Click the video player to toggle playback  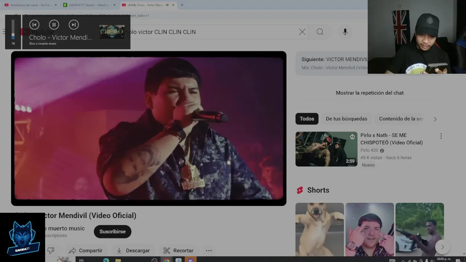(149, 128)
